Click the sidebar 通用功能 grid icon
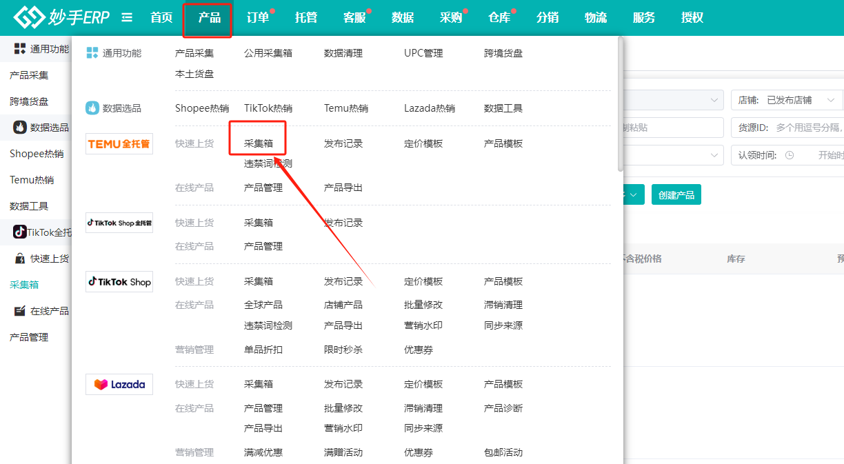The image size is (844, 464). pyautogui.click(x=20, y=49)
